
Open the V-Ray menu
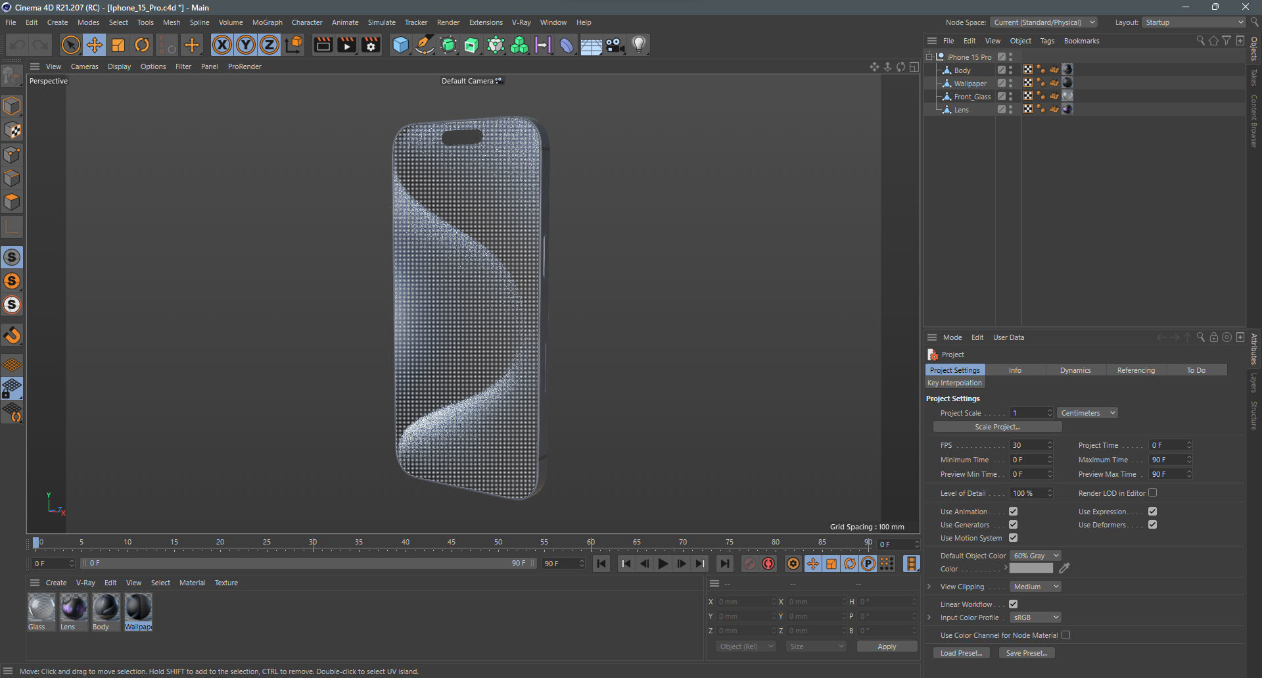click(521, 22)
